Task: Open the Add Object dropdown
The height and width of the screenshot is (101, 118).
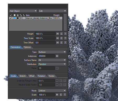Action: pos(23,11)
